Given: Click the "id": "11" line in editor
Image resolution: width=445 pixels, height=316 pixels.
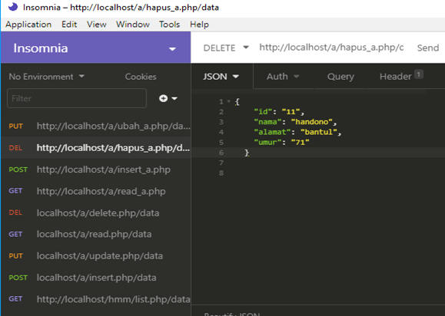Looking at the screenshot, I should pyautogui.click(x=279, y=112).
